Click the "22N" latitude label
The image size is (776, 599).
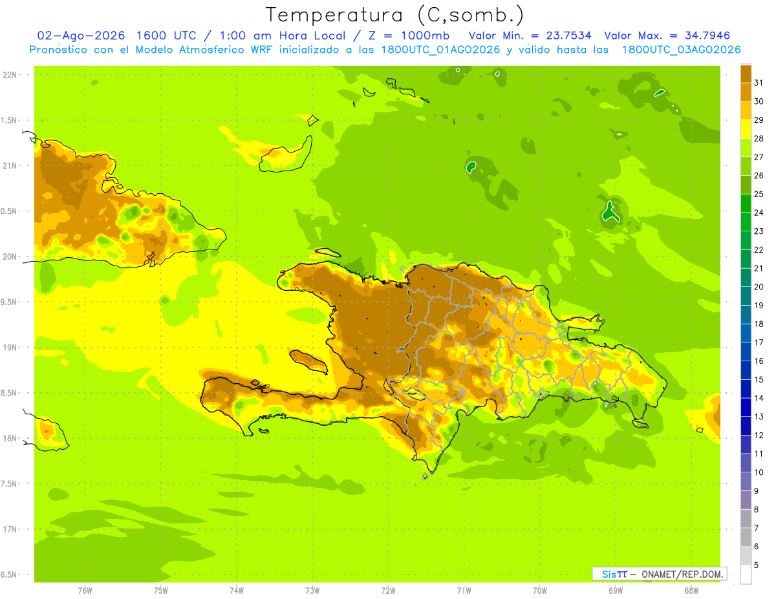click(x=10, y=75)
